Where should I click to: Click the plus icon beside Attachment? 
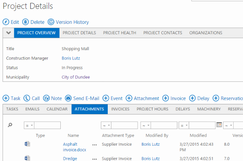pos(129,98)
